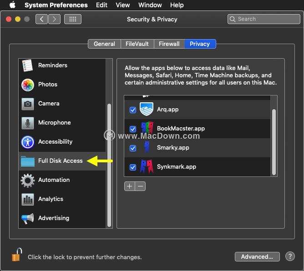Click the privacy categories scrollbar
Viewport: 304px width, 271px height.
tap(109, 165)
